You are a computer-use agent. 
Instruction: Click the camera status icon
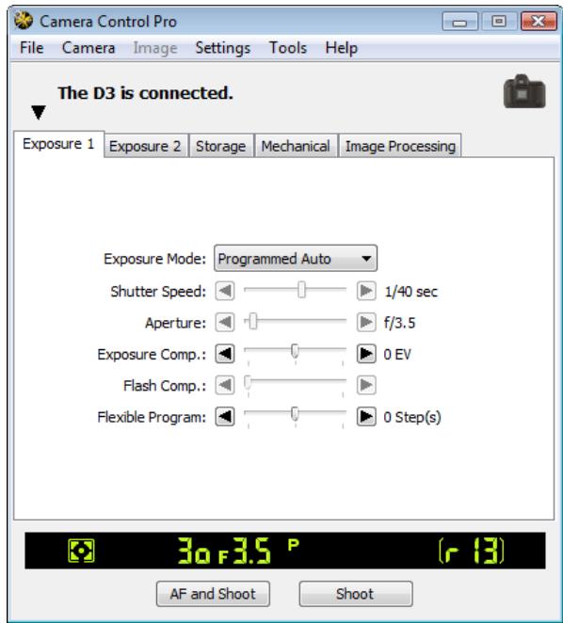[524, 91]
